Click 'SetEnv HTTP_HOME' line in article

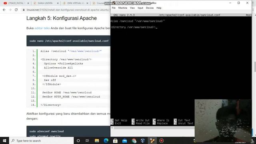click(71, 97)
